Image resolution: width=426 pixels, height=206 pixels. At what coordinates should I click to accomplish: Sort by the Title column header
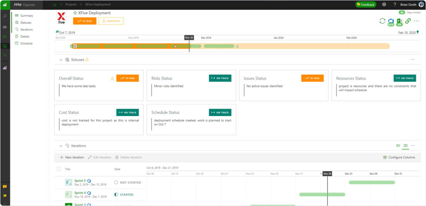point(67,169)
